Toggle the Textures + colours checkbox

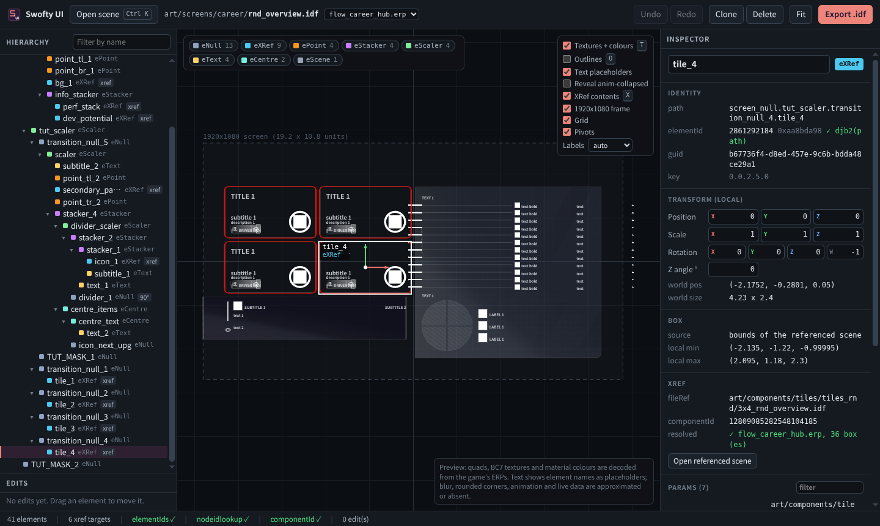click(x=567, y=45)
